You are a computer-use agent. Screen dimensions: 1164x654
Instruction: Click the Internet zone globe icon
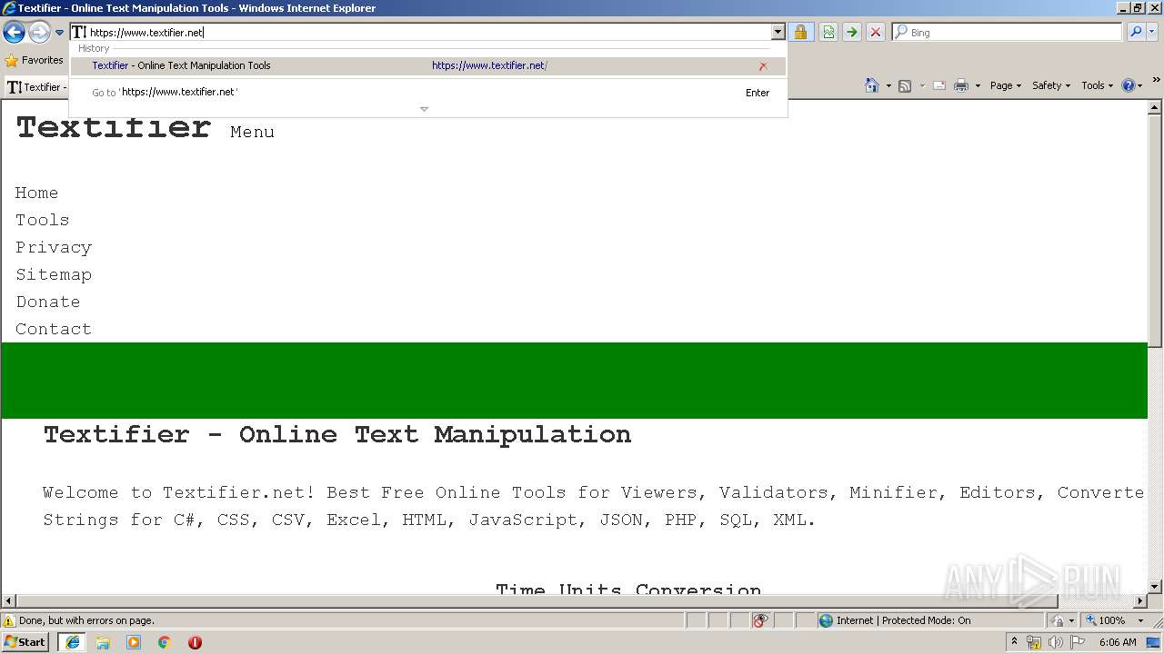pos(826,621)
